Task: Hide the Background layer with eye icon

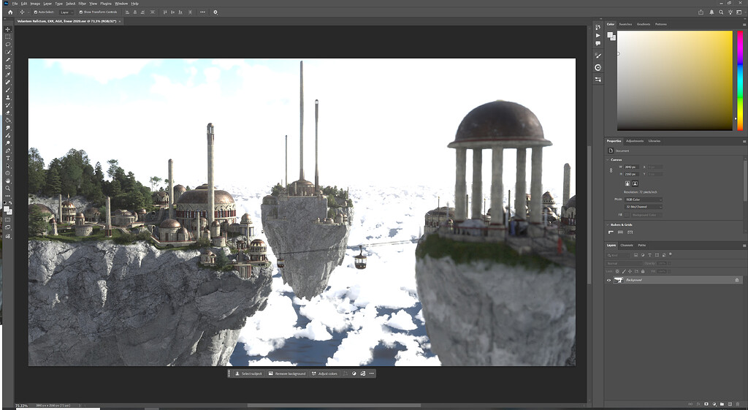Action: tap(608, 280)
